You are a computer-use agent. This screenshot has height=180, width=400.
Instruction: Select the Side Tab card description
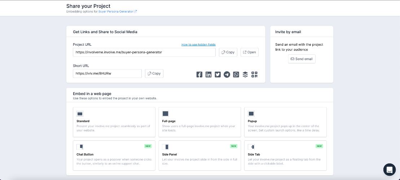pyautogui.click(x=284, y=161)
